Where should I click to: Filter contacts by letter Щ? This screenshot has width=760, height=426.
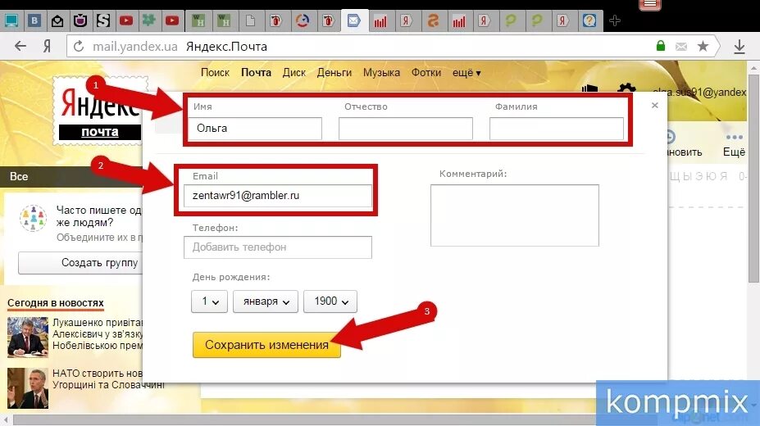[x=676, y=176]
